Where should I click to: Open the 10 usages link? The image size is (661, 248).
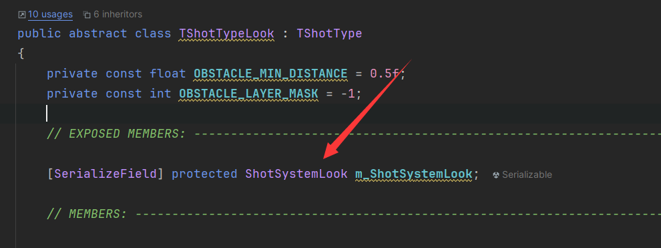coord(50,14)
